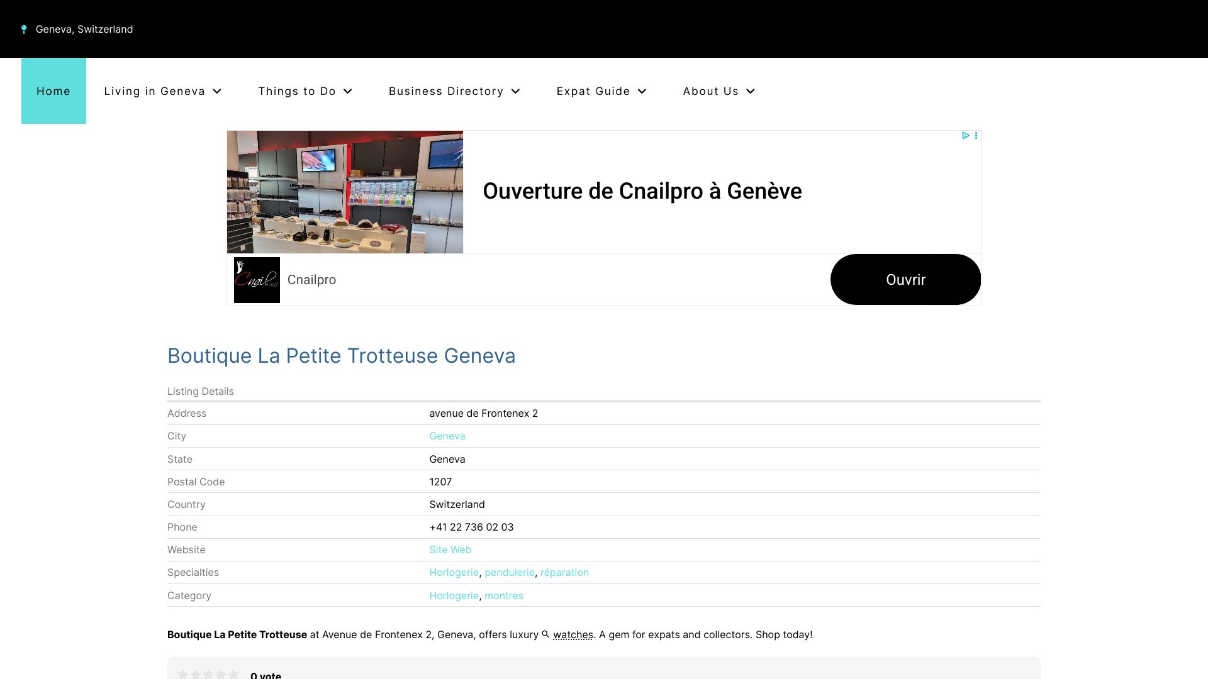The width and height of the screenshot is (1208, 679).
Task: Click the pendulerie specialty link
Action: tap(509, 572)
